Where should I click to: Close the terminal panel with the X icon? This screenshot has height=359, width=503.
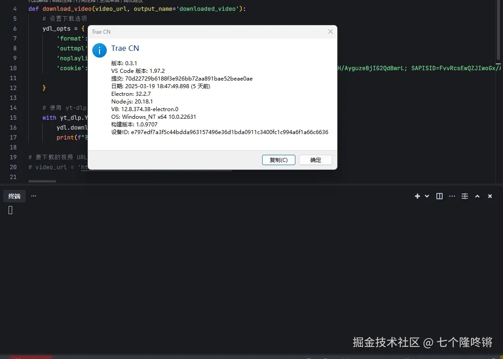(490, 196)
